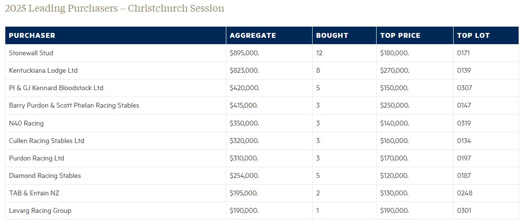Select the N40 Racing row name
This screenshot has width=522, height=223.
tap(26, 123)
